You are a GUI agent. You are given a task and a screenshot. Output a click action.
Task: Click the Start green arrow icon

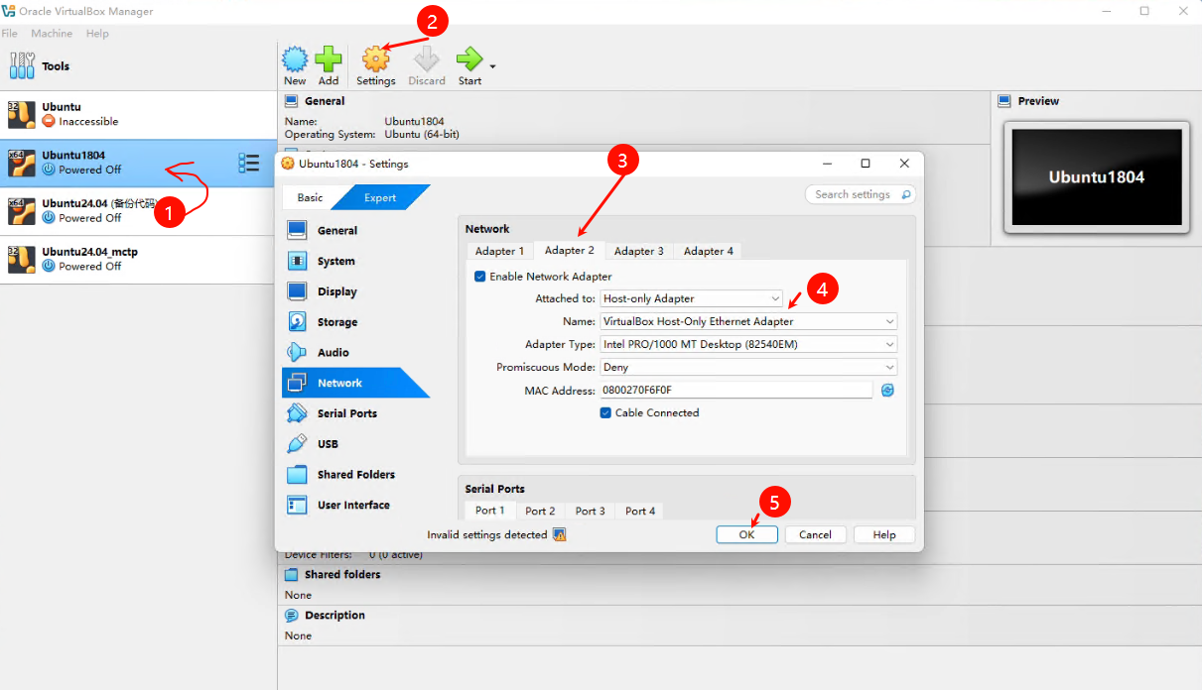(469, 58)
